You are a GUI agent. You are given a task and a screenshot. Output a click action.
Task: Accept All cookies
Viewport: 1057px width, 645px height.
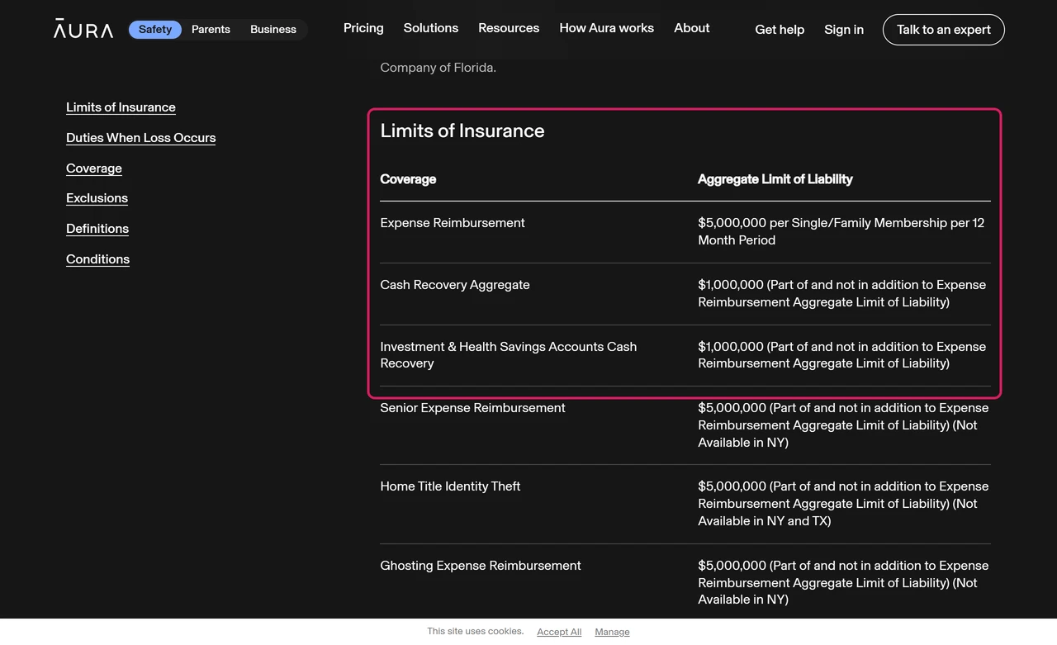click(559, 632)
